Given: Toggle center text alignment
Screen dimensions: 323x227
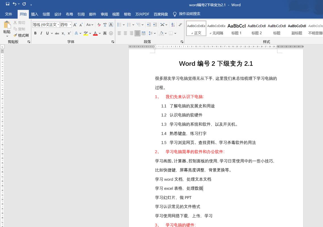Looking at the screenshot, I should [125, 33].
